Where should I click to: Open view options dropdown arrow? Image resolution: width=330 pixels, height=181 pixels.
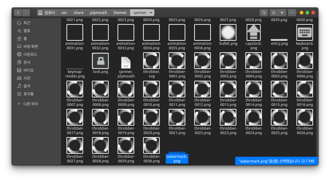tap(282, 13)
